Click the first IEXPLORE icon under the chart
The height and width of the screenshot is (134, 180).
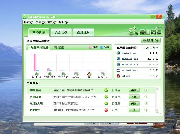click(50, 74)
